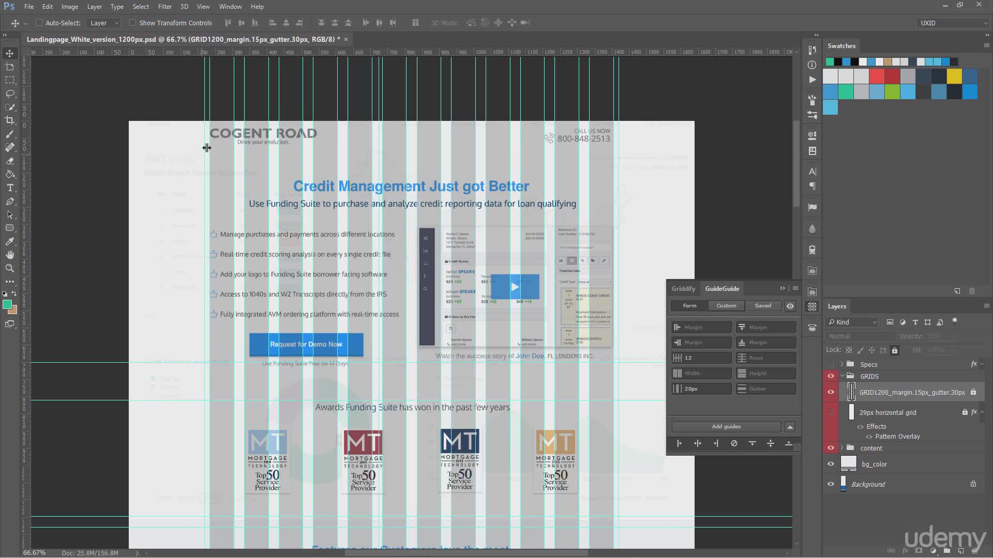Switch to GuideGuide Form tab
This screenshot has height=558, width=993.
pos(689,306)
